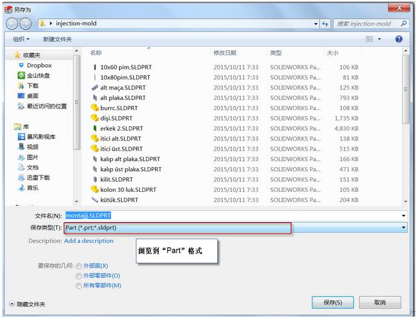The image size is (417, 319).
Task: Click the back navigation arrow
Action: (x=12, y=24)
